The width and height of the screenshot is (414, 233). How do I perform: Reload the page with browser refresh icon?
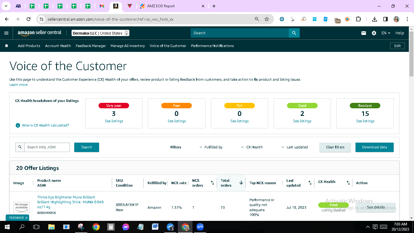point(28,19)
